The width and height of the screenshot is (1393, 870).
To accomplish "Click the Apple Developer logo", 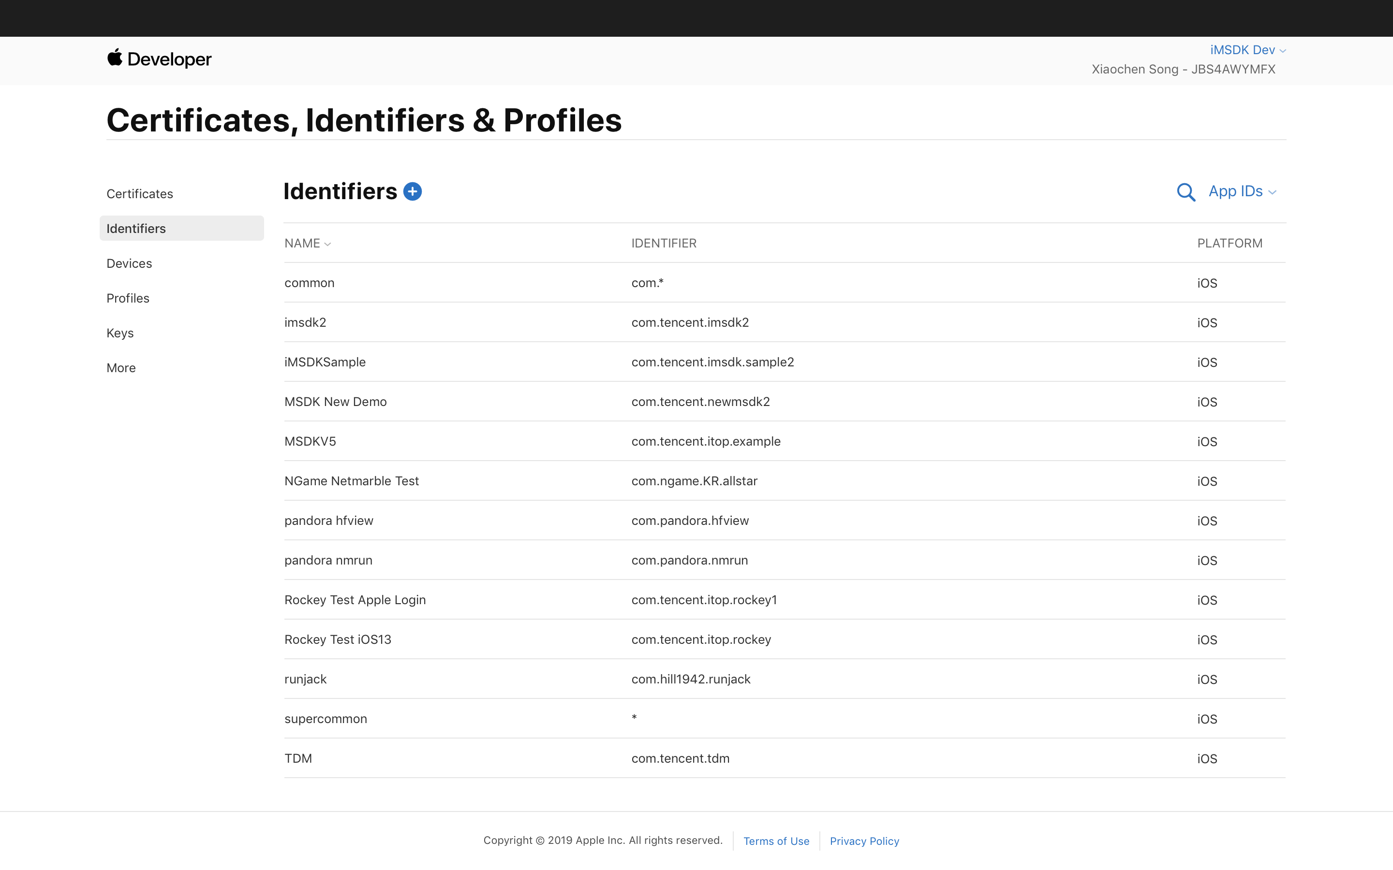I will pos(159,58).
